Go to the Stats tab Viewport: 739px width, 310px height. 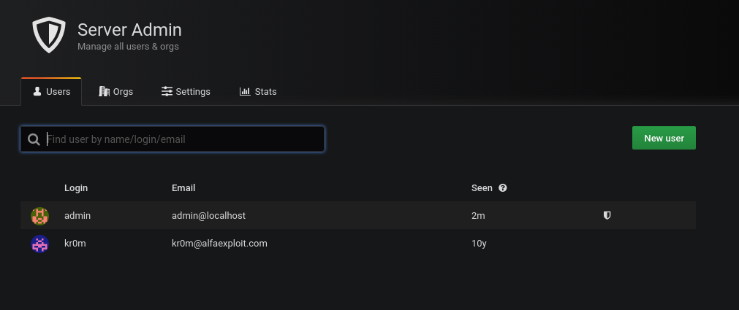point(258,92)
